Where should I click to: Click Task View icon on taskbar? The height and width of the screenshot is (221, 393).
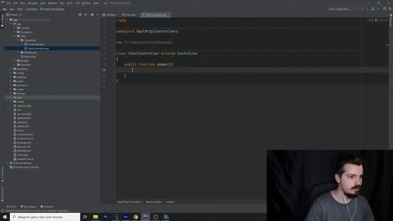85,217
